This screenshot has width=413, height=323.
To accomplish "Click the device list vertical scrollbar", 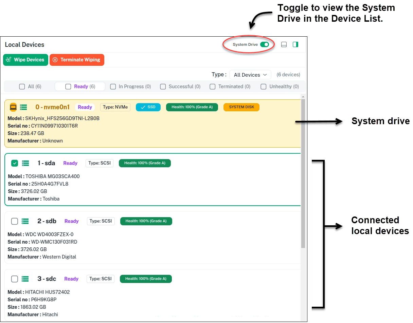I will click(303, 173).
